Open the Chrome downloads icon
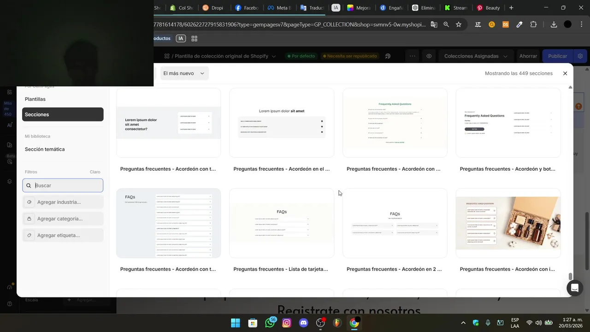This screenshot has height=332, width=590. coord(554,24)
